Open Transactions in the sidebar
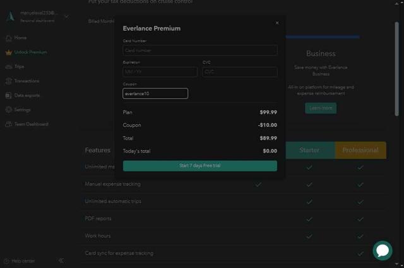This screenshot has height=268, width=404. click(27, 81)
